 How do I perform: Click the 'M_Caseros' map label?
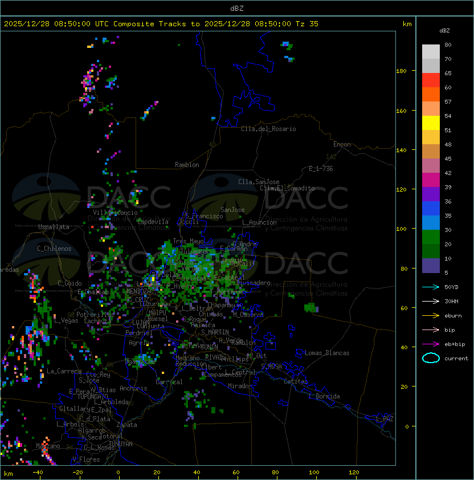point(248,314)
